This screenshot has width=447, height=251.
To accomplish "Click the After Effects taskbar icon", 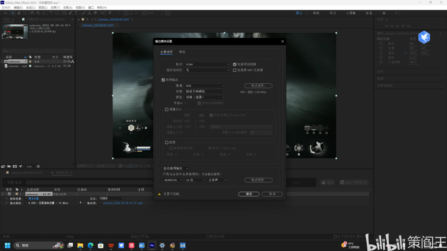I will pos(152,245).
